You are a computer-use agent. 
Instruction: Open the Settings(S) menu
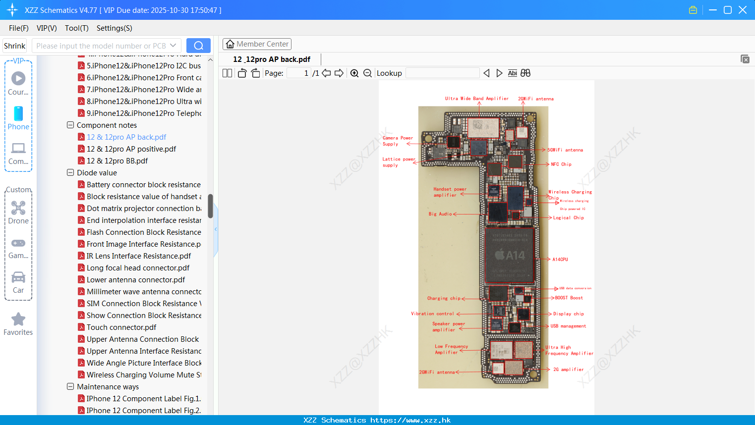pyautogui.click(x=115, y=28)
